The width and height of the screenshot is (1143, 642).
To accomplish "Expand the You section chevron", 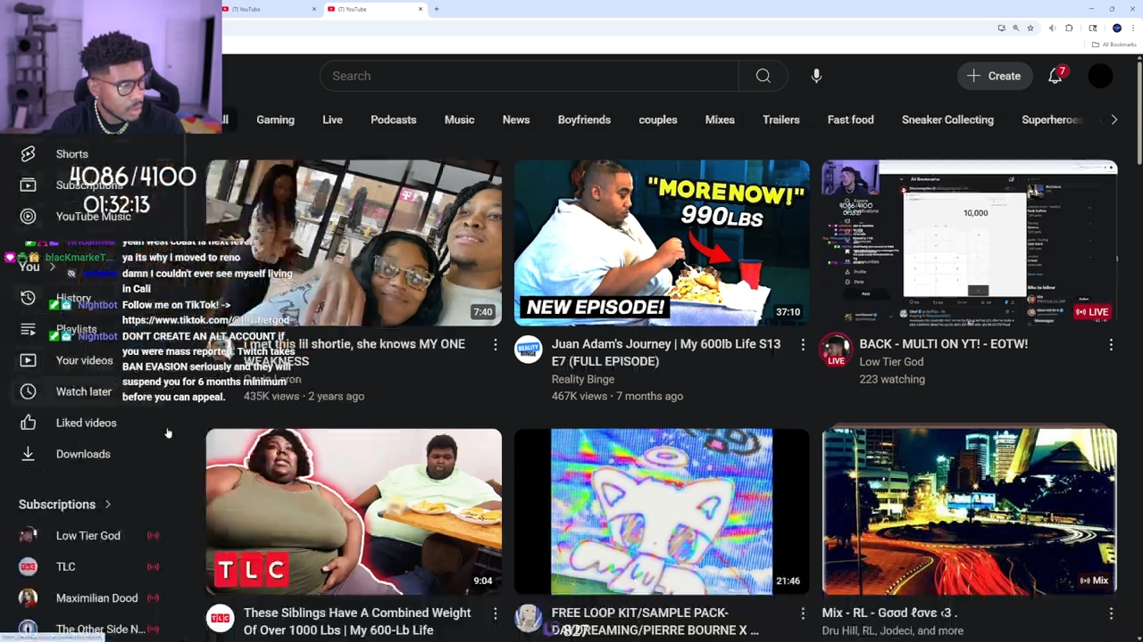I will (x=52, y=267).
